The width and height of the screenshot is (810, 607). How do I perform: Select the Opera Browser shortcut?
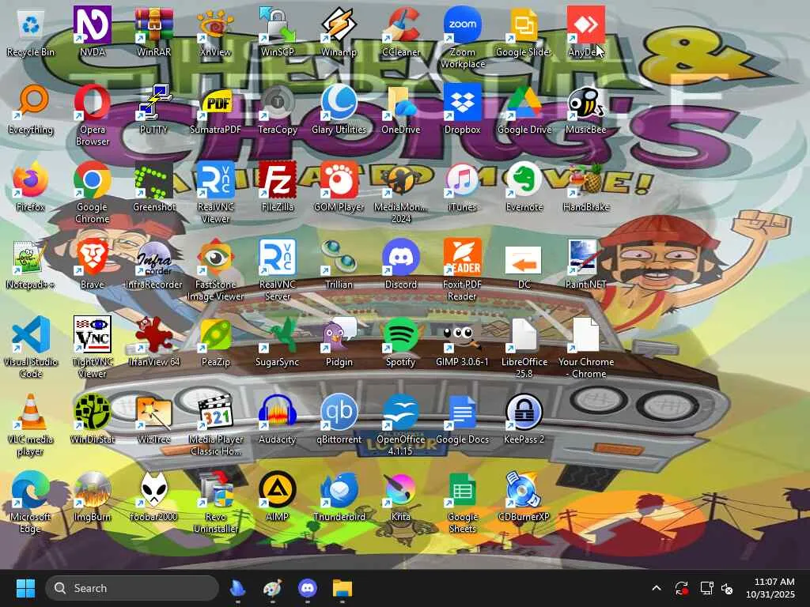click(92, 102)
